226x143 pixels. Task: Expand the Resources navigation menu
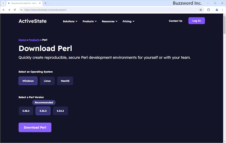tap(110, 21)
